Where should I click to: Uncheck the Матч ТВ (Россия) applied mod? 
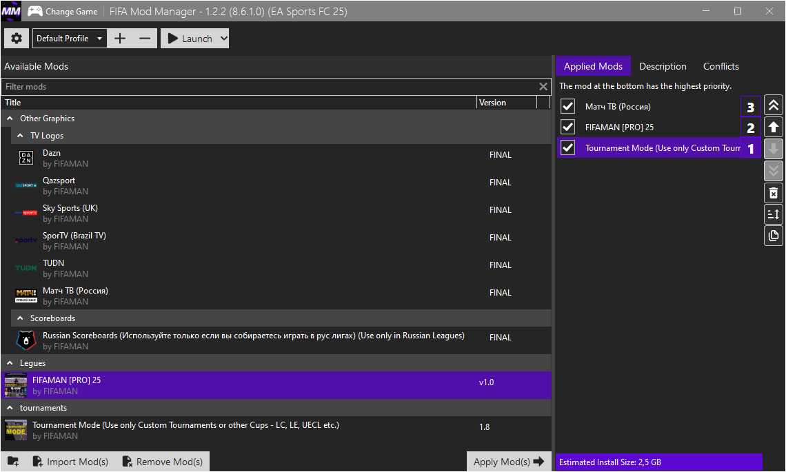pyautogui.click(x=567, y=106)
